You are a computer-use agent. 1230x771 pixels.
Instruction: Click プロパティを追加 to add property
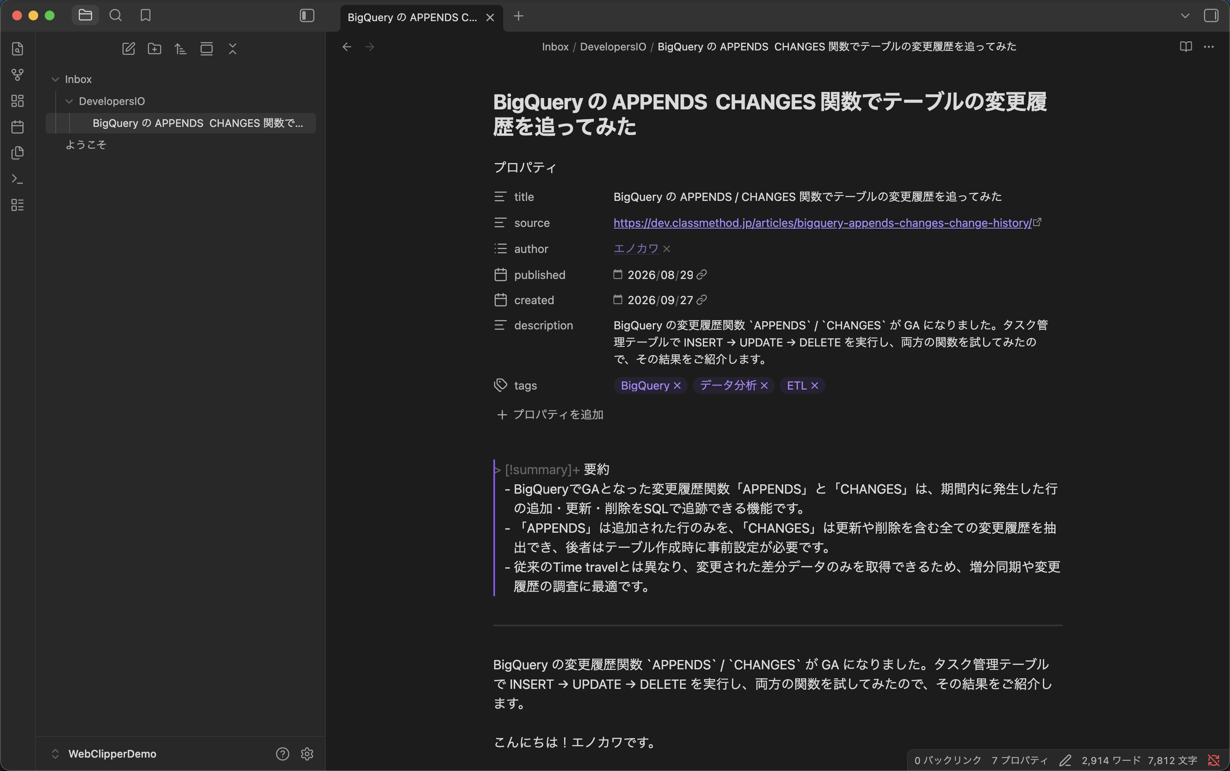(x=550, y=415)
